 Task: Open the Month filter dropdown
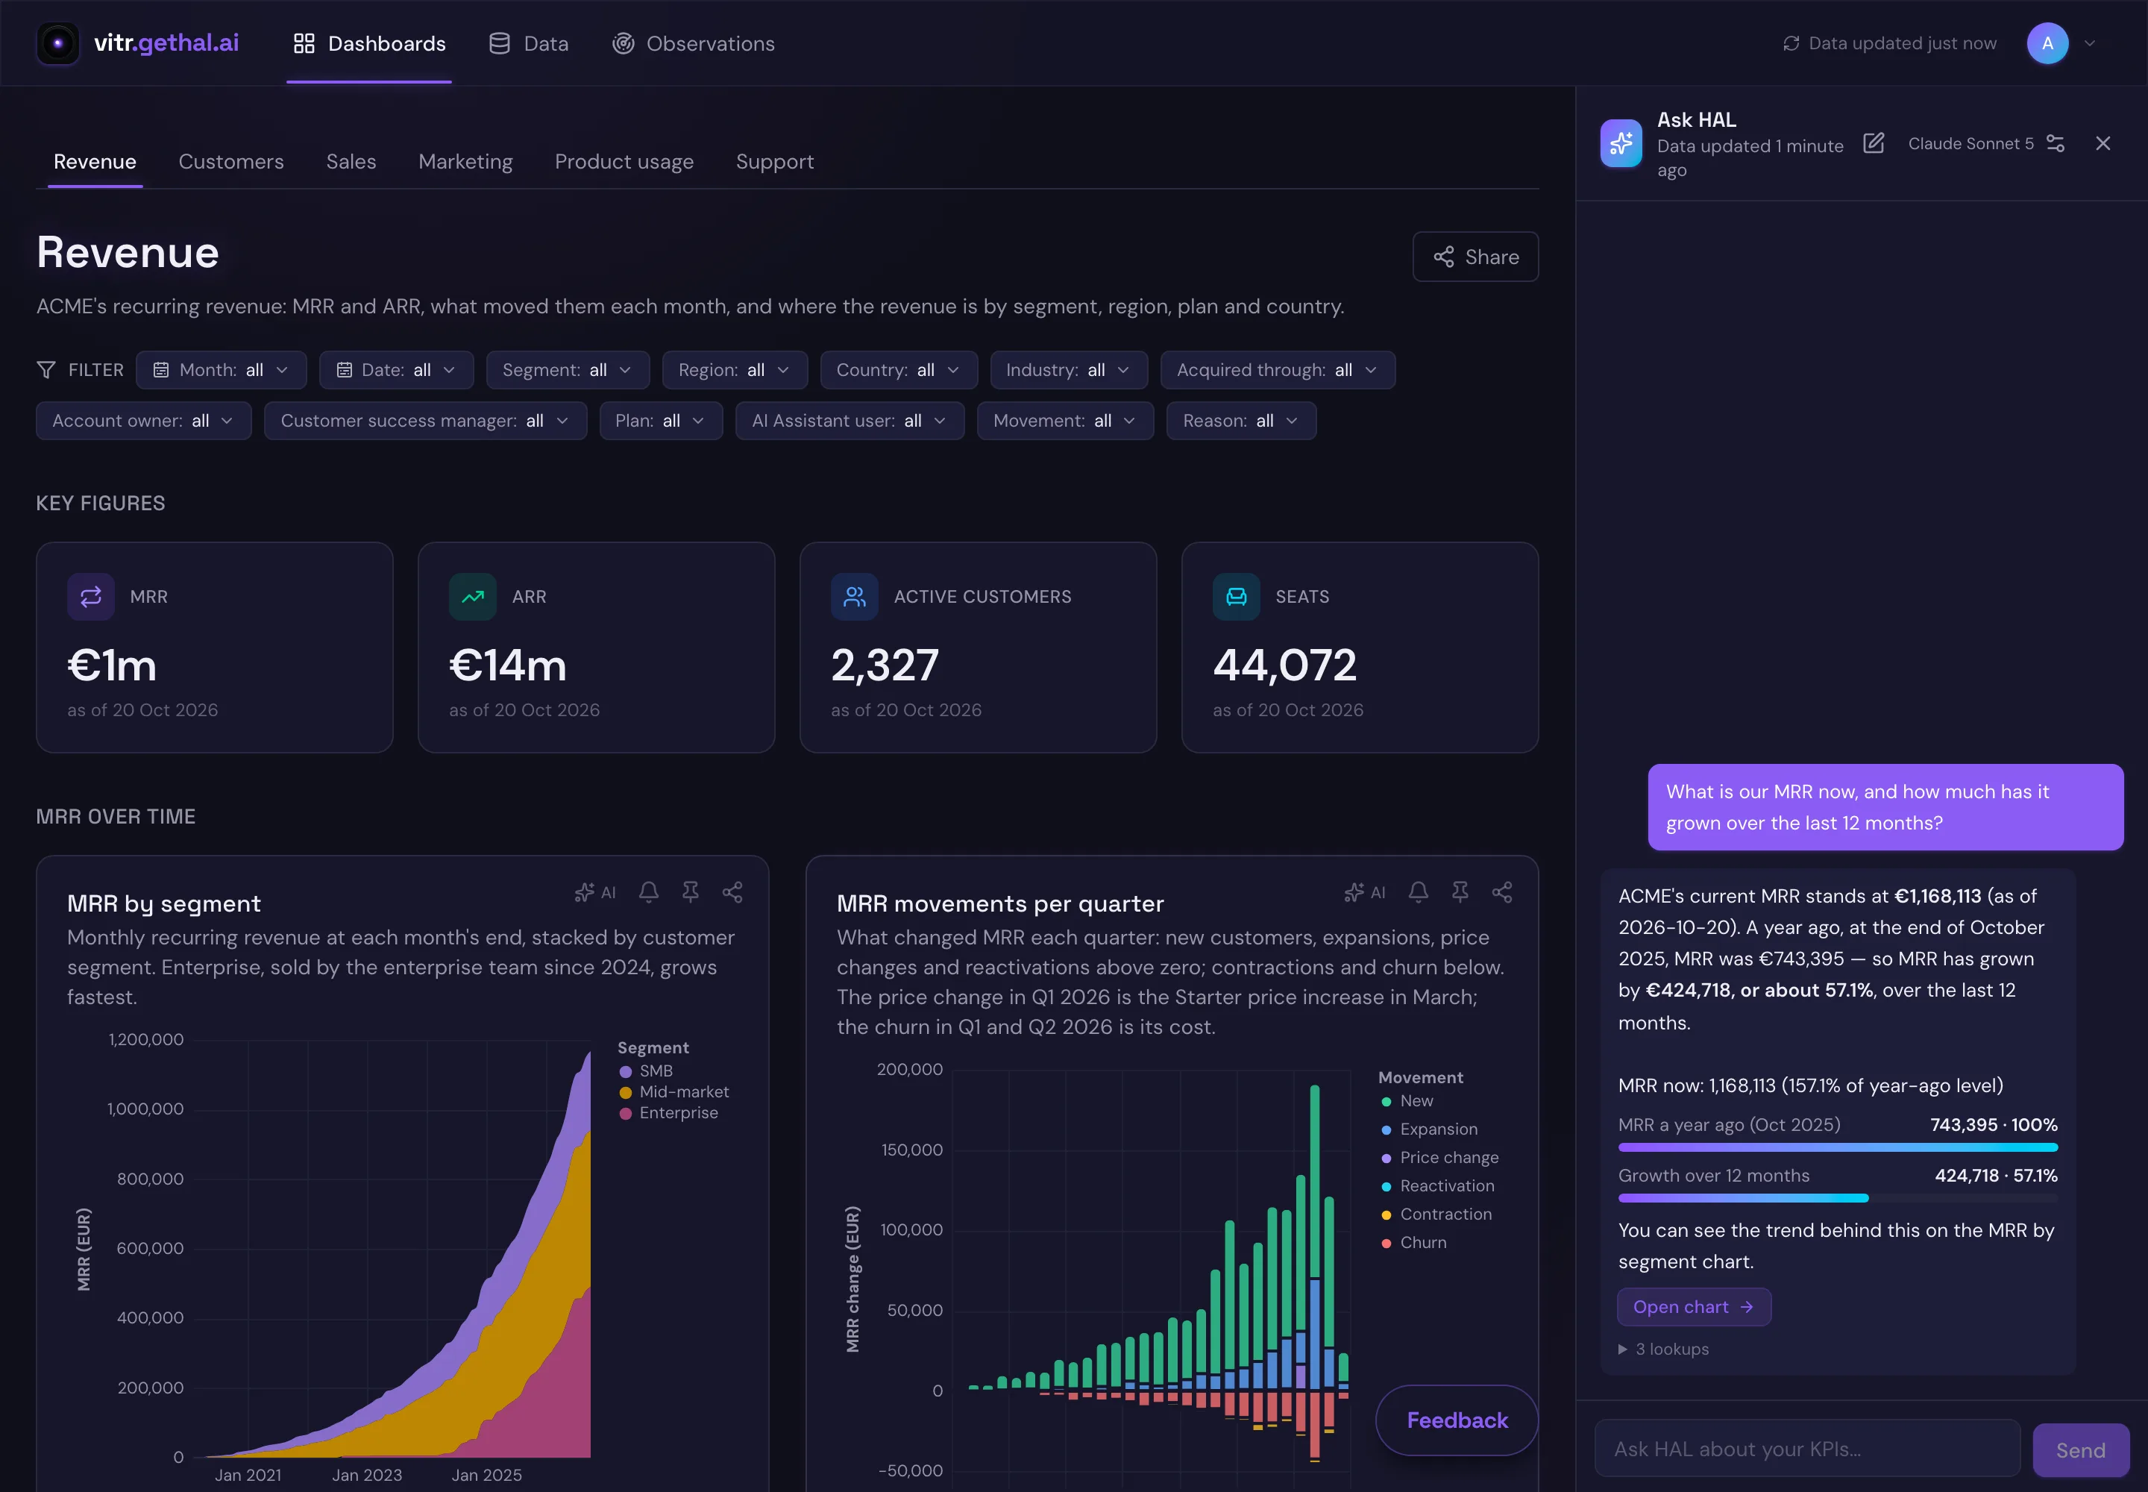[x=222, y=370]
